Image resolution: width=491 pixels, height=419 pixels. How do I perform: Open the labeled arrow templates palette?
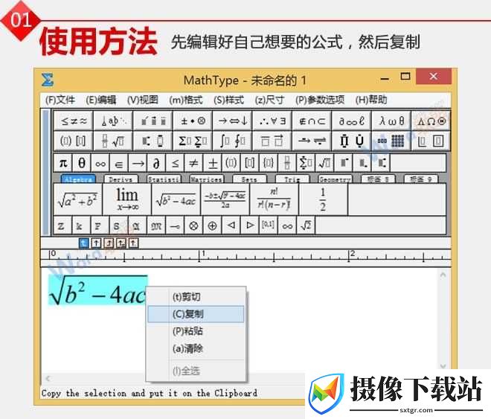[312, 141]
